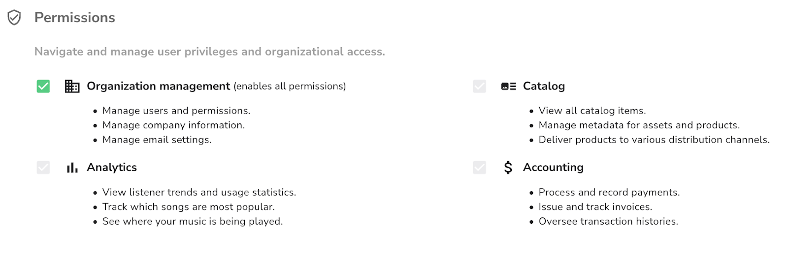Click the Organization management building icon
Image resolution: width=788 pixels, height=265 pixels.
72,87
